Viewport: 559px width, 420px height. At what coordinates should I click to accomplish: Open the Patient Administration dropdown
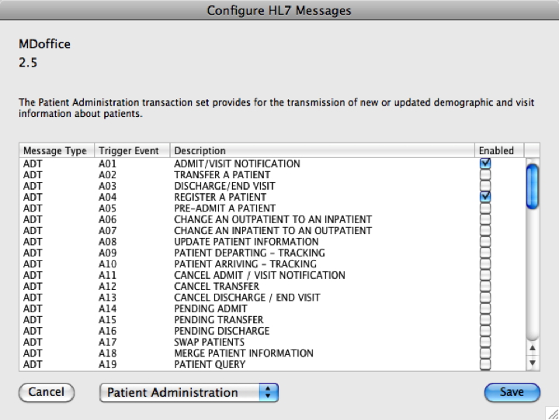click(189, 392)
